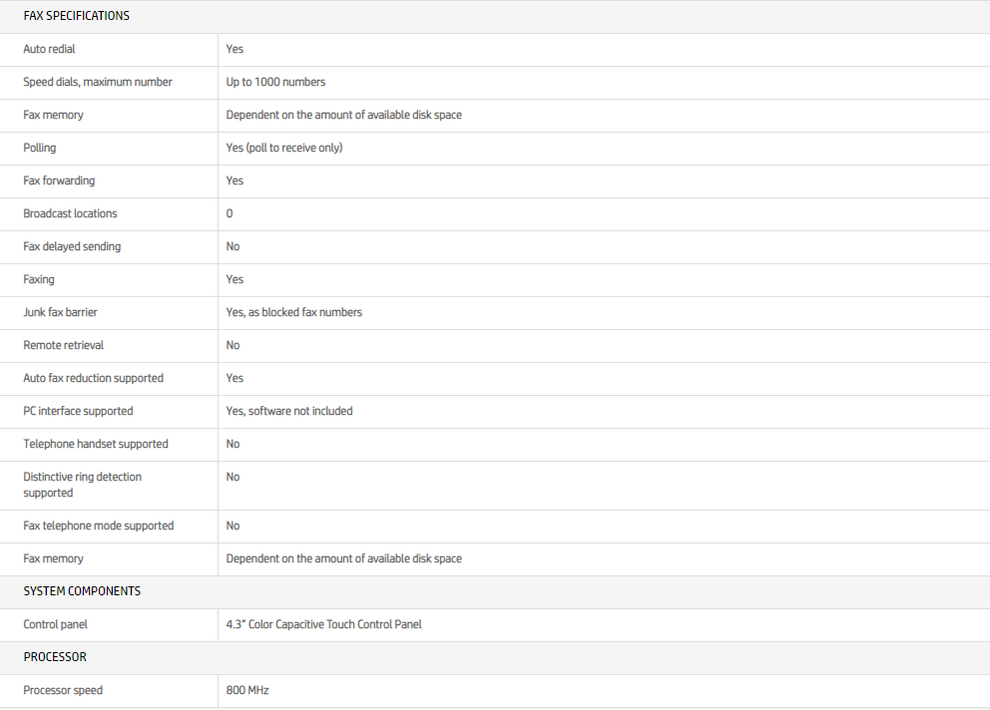Viewport: 990px width, 710px height.
Task: Click "Yes (poll to receive only)" text
Action: tap(284, 148)
